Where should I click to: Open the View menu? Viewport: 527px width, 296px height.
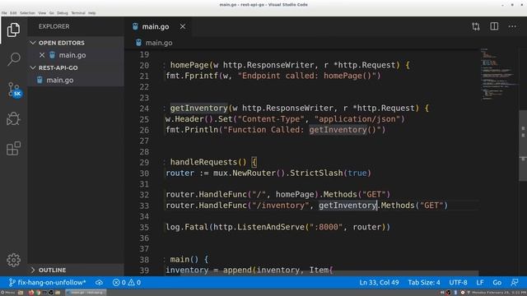[x=42, y=13]
